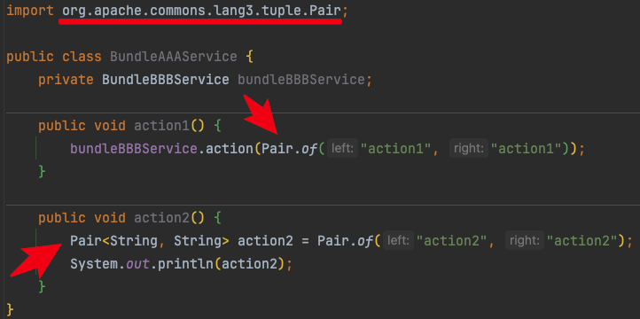Click the println method call

tap(186, 264)
